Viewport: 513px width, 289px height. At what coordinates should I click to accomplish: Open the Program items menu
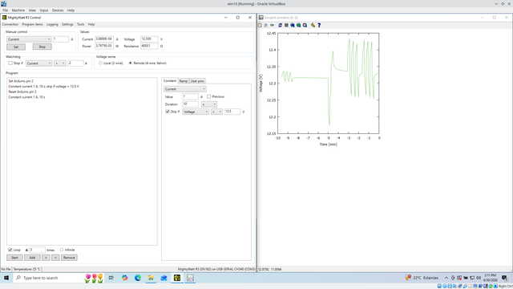[x=32, y=24]
